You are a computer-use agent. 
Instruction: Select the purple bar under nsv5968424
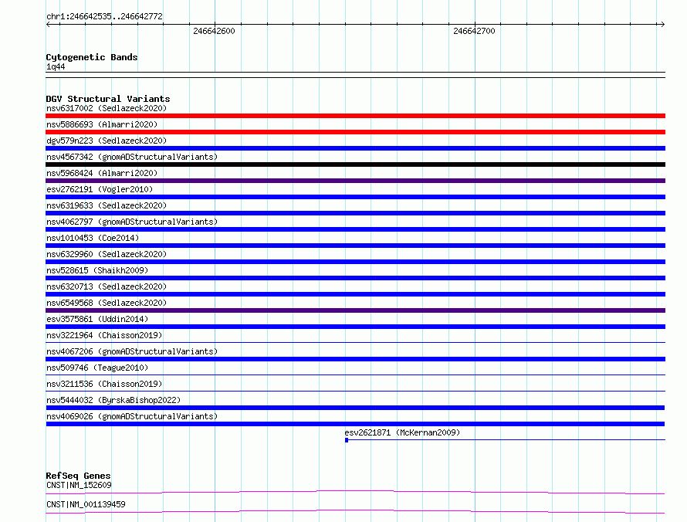(x=355, y=181)
